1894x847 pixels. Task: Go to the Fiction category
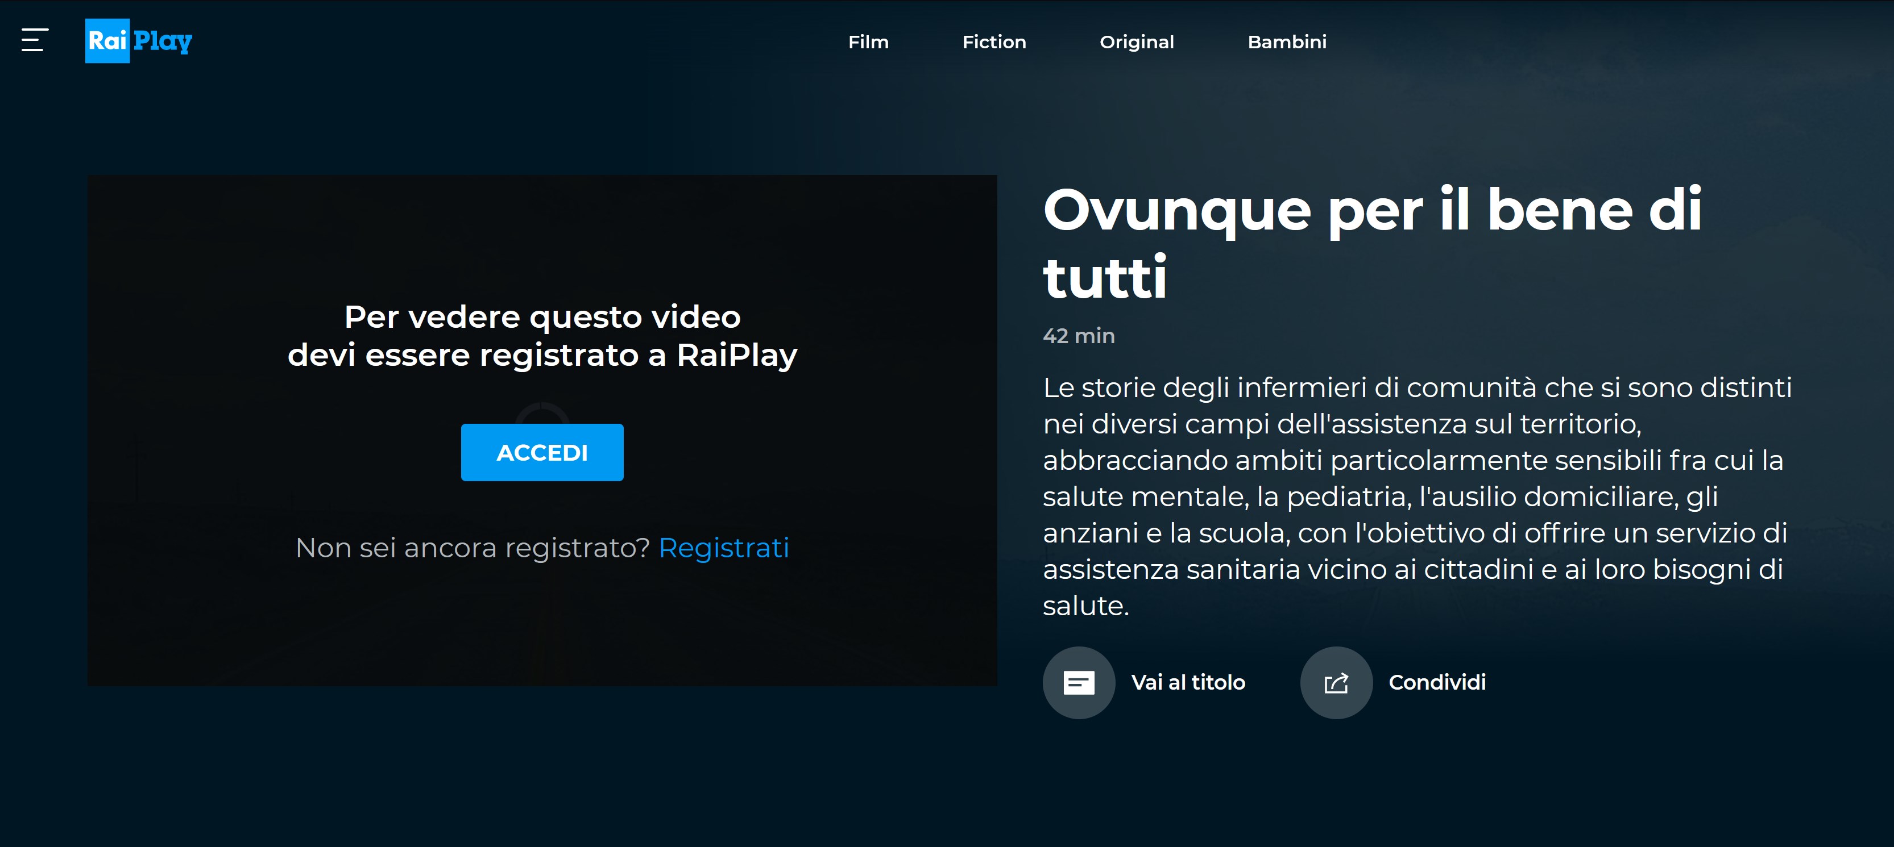coord(994,42)
